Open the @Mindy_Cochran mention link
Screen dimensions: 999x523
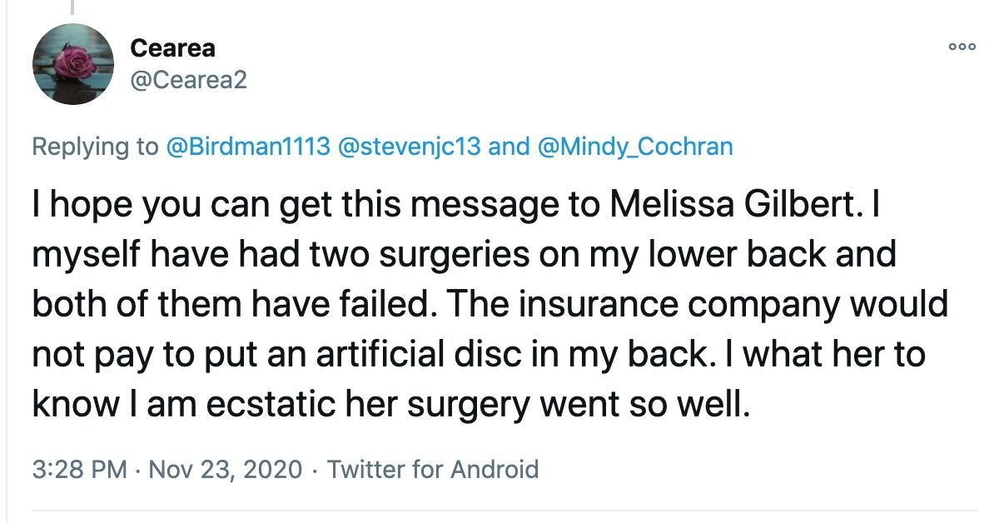635,147
